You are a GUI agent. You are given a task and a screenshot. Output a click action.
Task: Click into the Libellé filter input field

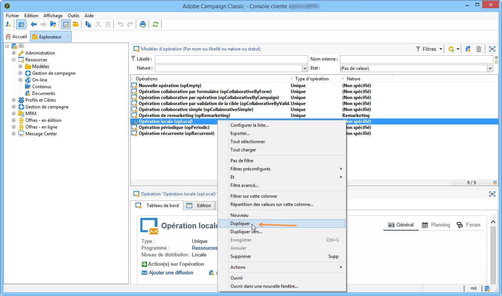pyautogui.click(x=231, y=59)
